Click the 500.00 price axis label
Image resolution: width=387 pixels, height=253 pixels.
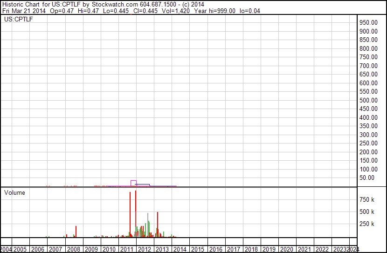368,100
